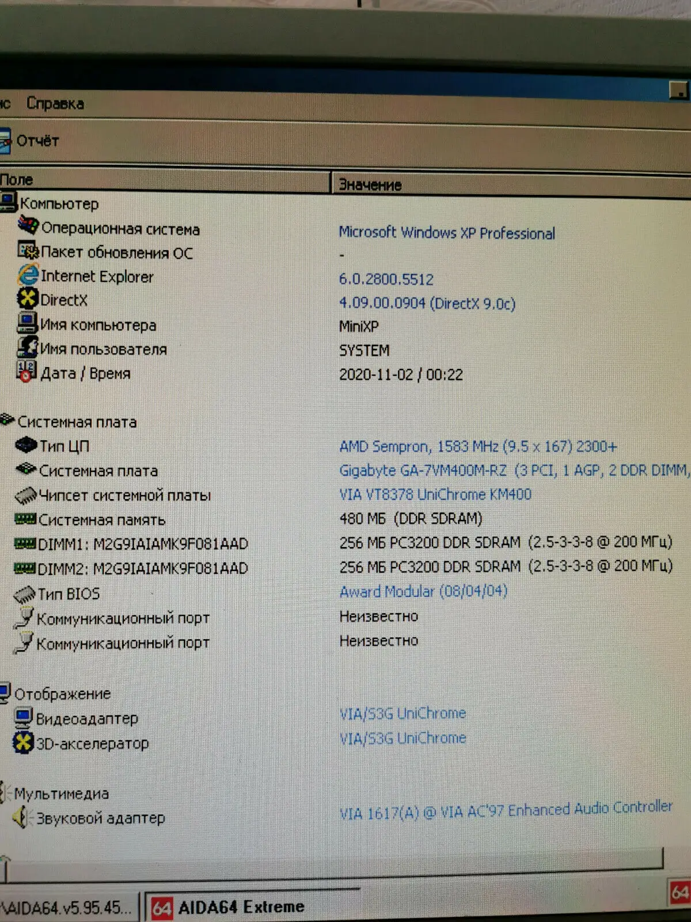Click the Отображение section monitor icon
Image resolution: width=691 pixels, height=922 pixels.
click(x=5, y=692)
